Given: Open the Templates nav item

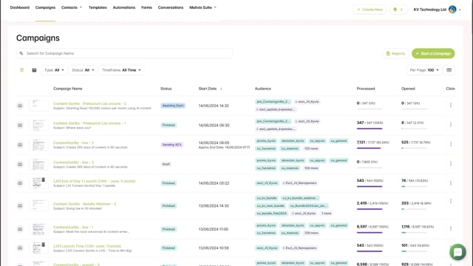Looking at the screenshot, I should coord(98,7).
